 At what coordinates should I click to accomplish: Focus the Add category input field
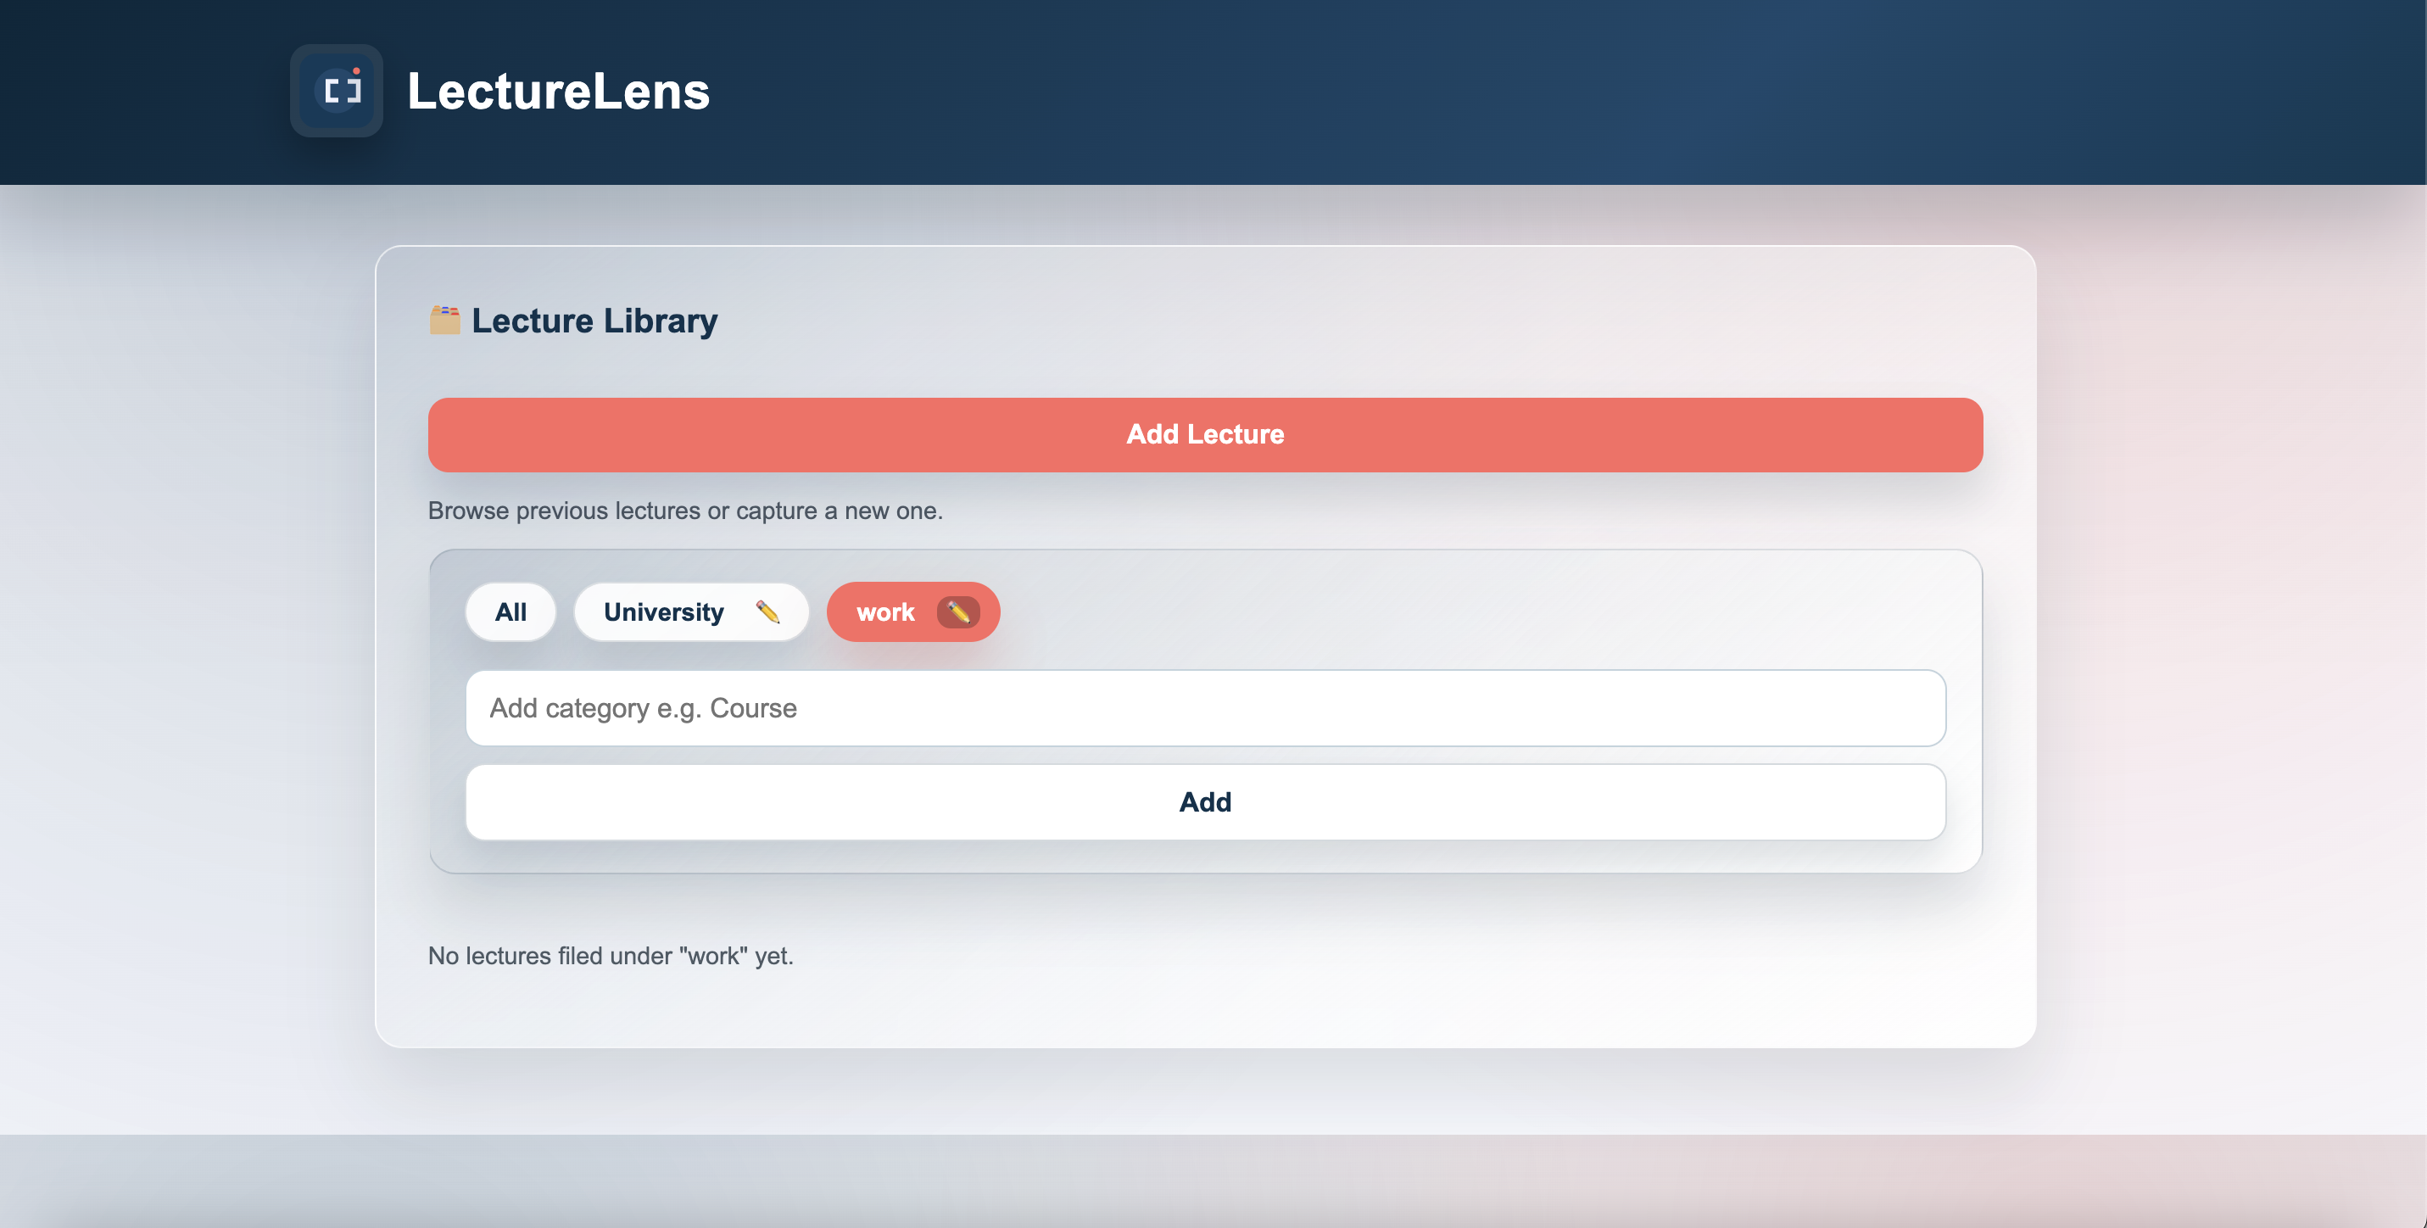coord(1204,708)
